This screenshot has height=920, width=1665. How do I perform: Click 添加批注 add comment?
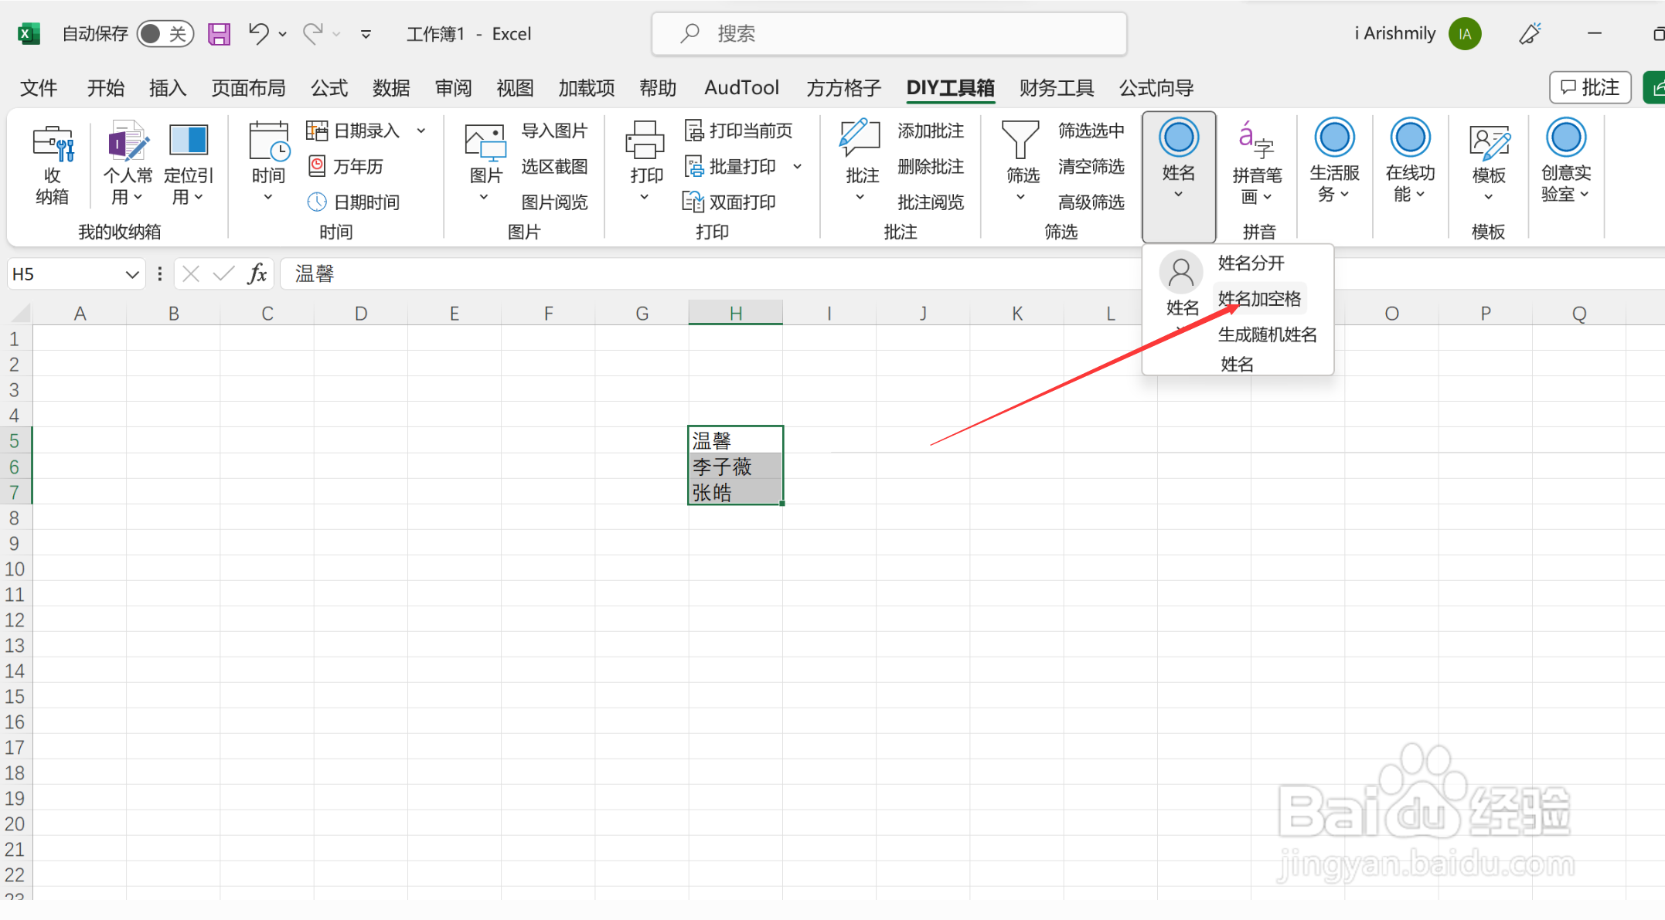tap(931, 131)
